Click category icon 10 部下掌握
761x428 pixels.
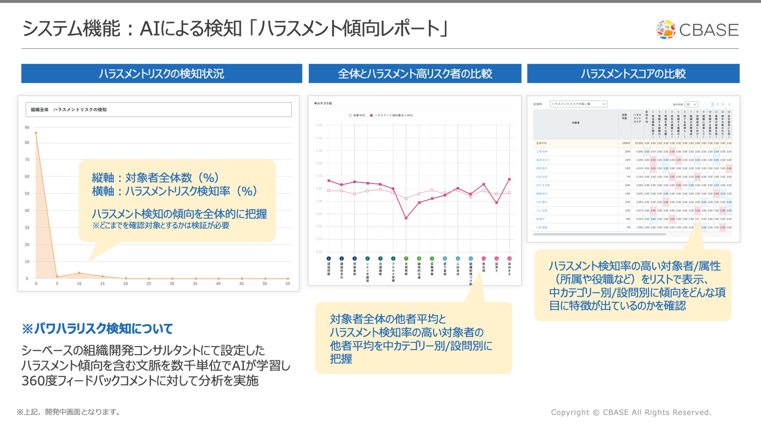(x=445, y=258)
